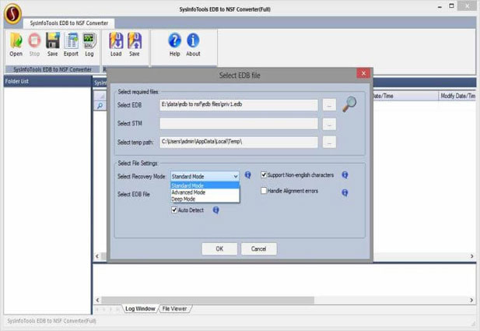Viewport: 480px width, 331px height.
Task: Click the Cancel button
Action: tap(259, 249)
